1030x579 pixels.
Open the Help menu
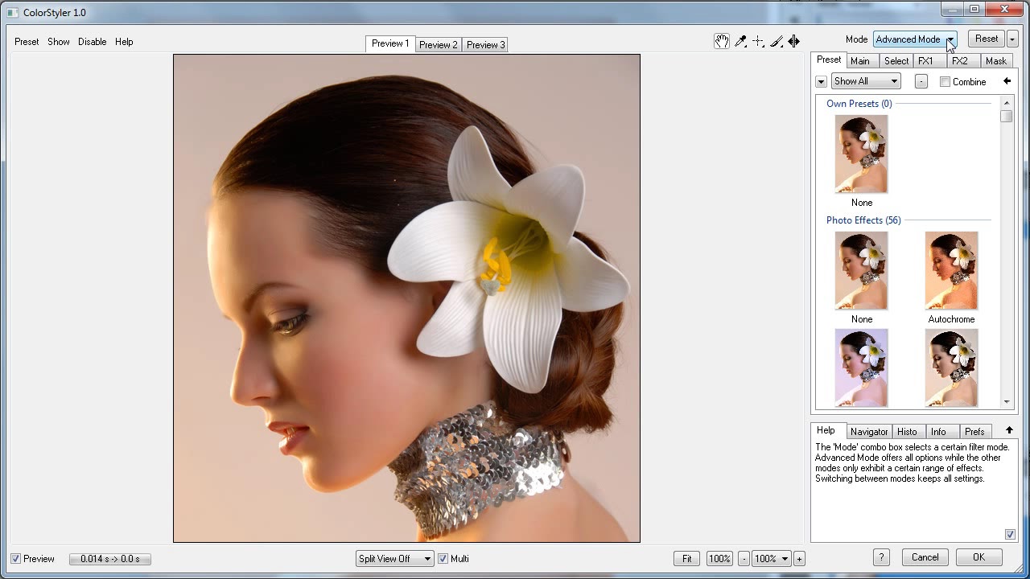click(x=124, y=42)
